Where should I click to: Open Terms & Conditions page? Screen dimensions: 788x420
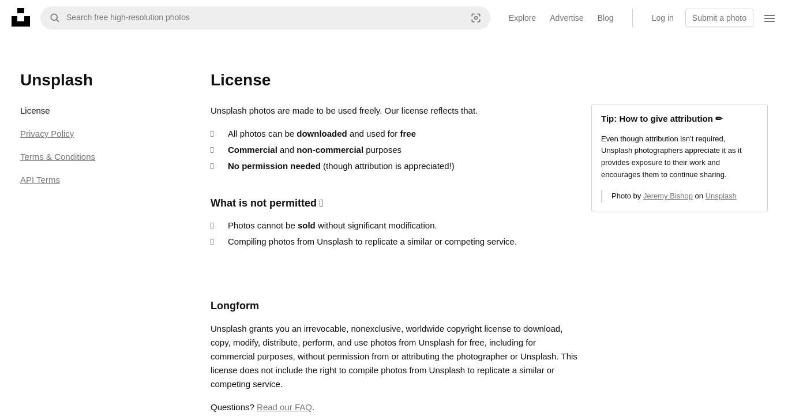click(58, 157)
